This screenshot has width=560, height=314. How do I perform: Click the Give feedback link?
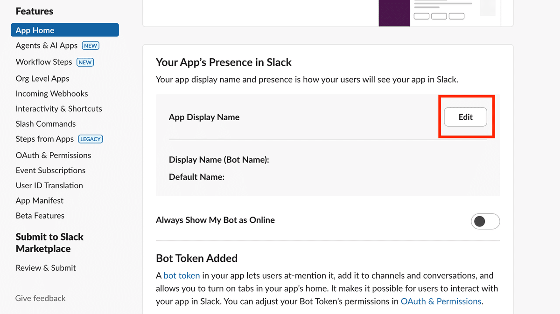(x=40, y=298)
